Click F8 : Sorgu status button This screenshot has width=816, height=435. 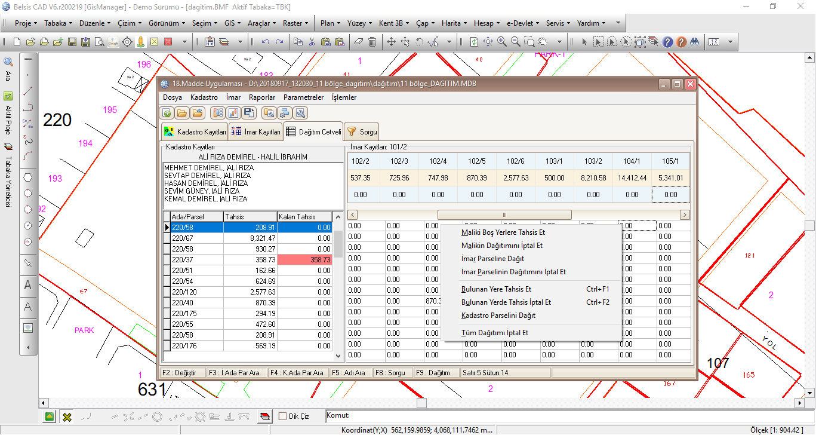click(x=392, y=373)
